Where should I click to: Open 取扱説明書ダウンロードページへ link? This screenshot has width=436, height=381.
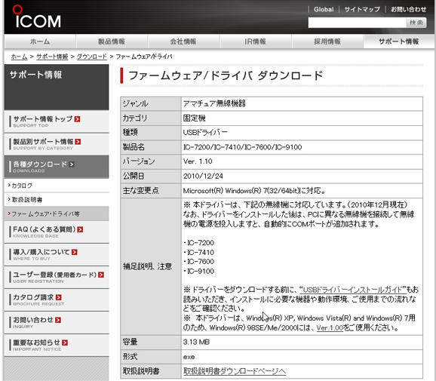(x=235, y=371)
